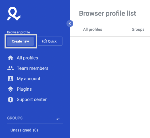
Task: Click the info icon for Support center
Action: pos(11,99)
